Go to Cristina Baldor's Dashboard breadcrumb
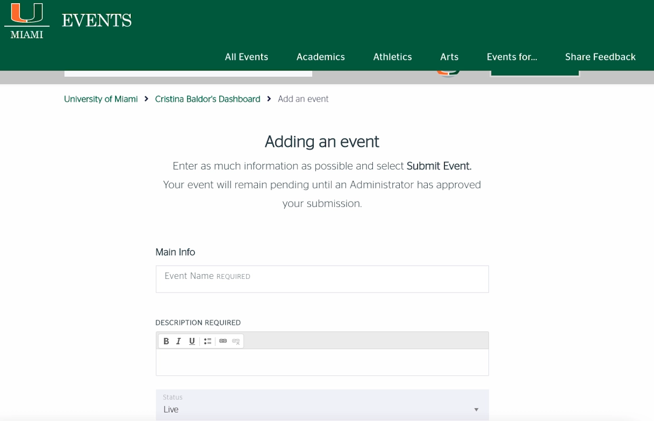 tap(207, 99)
